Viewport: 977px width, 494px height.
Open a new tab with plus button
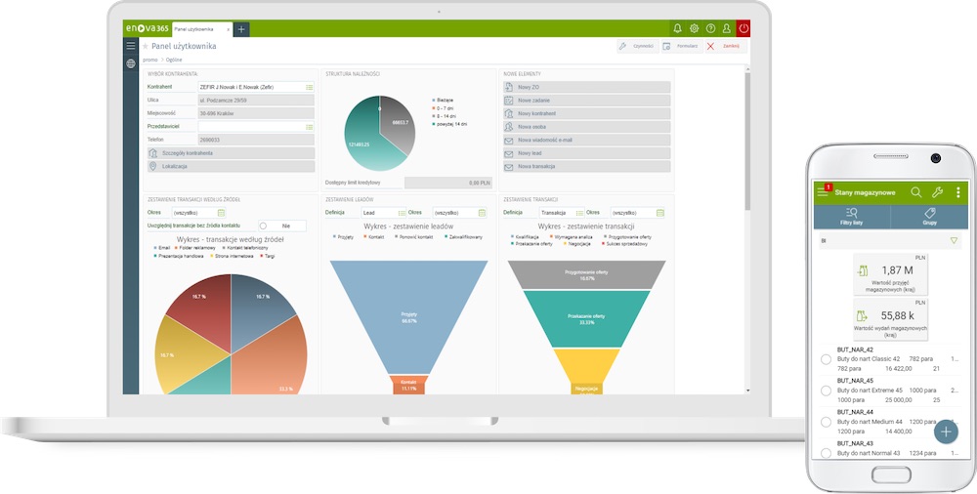241,29
